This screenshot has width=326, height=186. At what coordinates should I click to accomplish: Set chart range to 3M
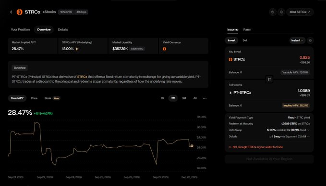tap(184, 98)
